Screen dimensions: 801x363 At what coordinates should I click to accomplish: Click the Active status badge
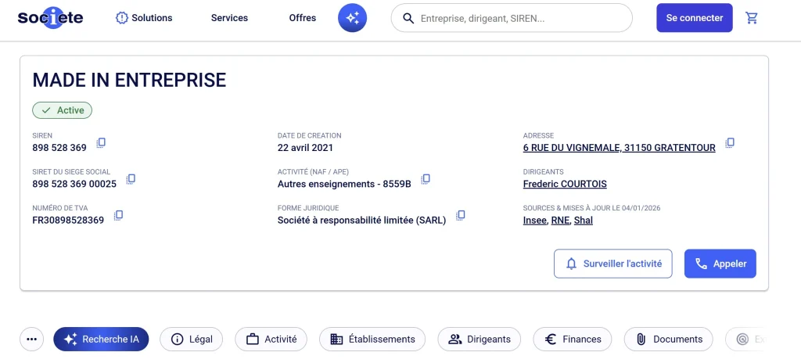63,110
